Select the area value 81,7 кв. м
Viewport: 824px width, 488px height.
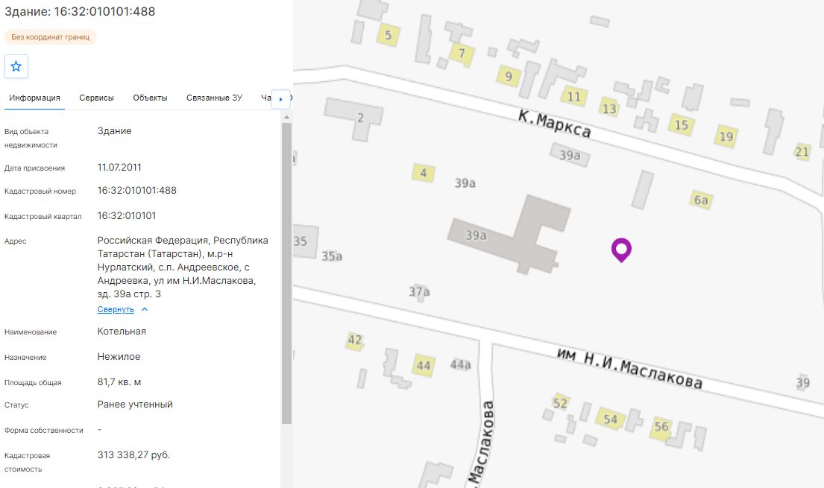(119, 382)
